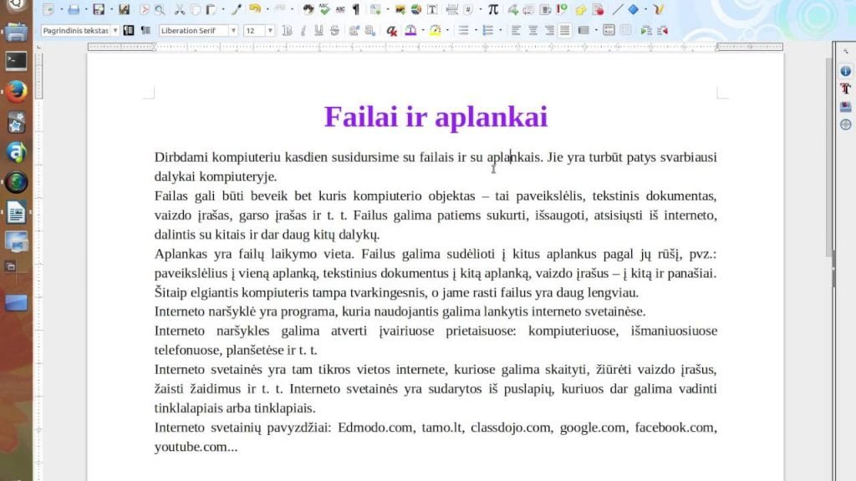The height and width of the screenshot is (481, 856).
Task: Print the document with the printer icon
Action: point(74,9)
